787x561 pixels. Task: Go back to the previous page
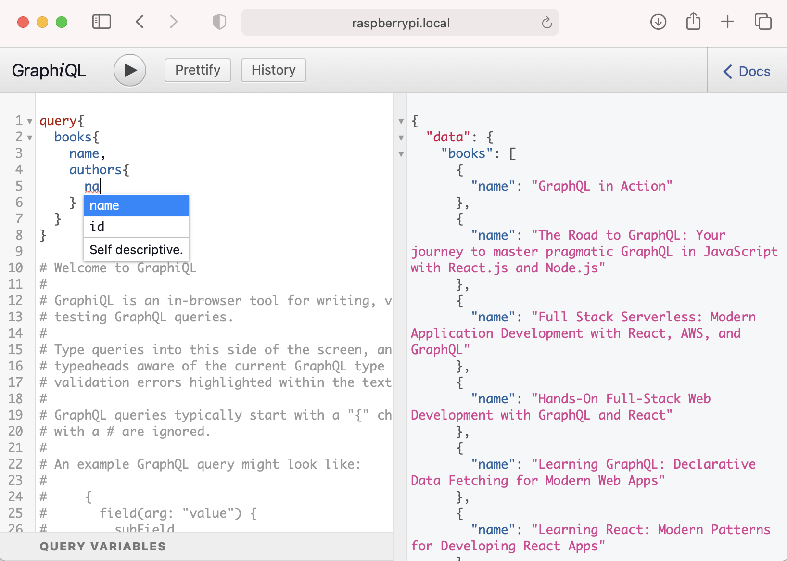point(140,22)
